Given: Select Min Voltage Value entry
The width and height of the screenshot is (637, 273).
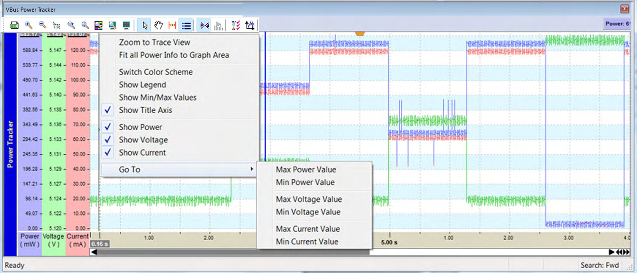Looking at the screenshot, I should [x=308, y=212].
